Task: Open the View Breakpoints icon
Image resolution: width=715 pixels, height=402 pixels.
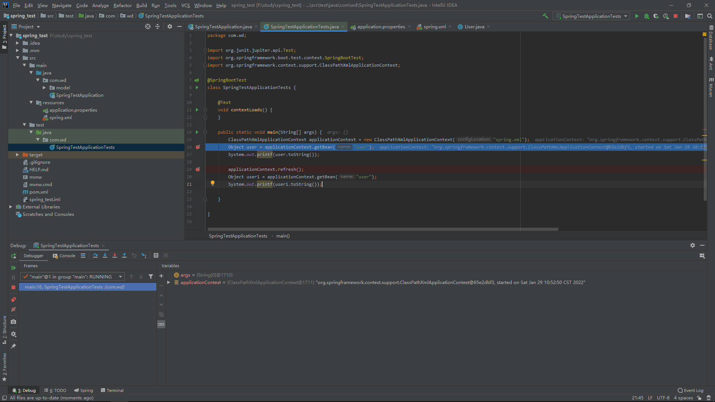Action: (13, 300)
